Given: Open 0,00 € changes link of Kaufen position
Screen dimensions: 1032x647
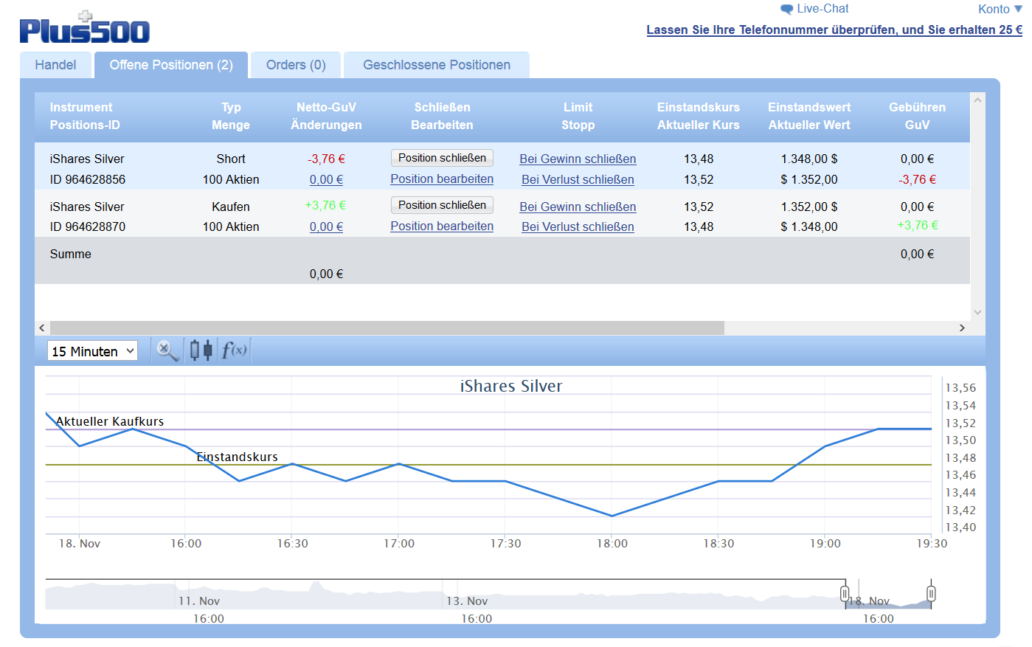Looking at the screenshot, I should coord(326,226).
